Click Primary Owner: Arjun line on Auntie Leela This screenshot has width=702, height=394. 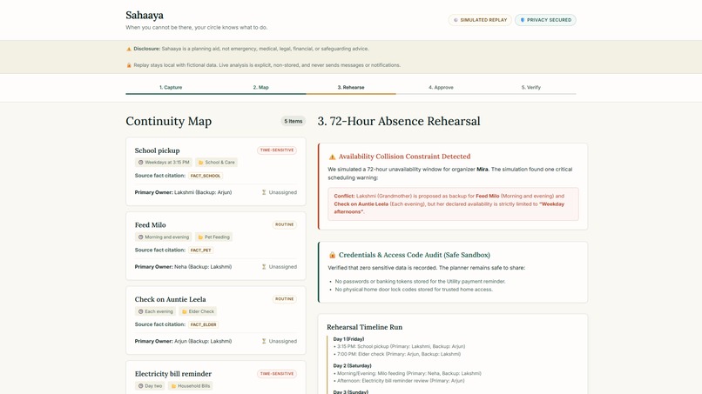[183, 341]
